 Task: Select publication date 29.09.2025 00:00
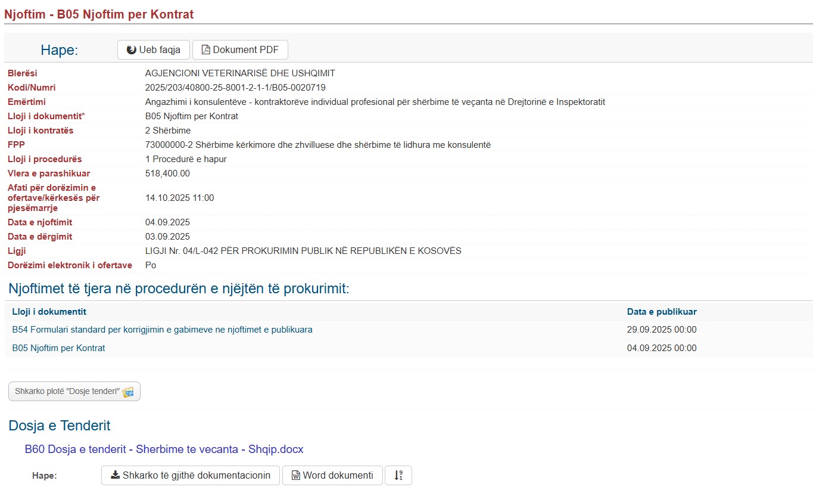pyautogui.click(x=662, y=330)
